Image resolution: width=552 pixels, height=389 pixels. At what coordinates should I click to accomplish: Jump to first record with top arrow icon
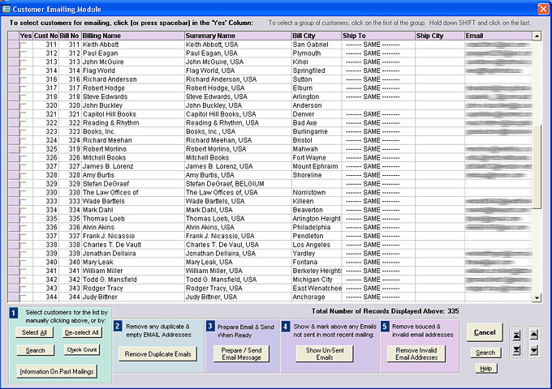point(515,334)
